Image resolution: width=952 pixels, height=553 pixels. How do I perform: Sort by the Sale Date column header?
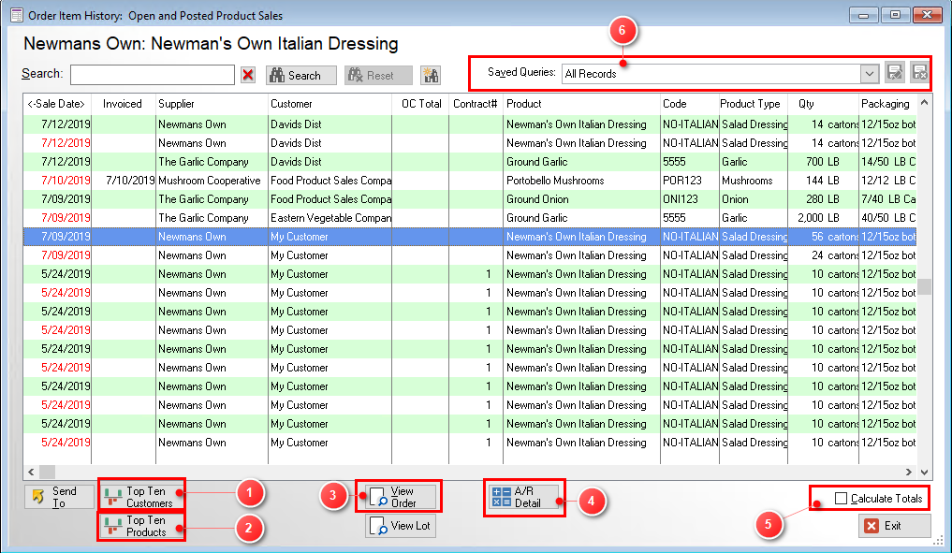(x=57, y=104)
